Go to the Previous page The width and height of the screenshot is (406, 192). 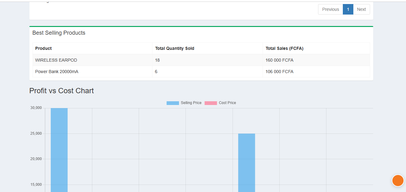330,9
